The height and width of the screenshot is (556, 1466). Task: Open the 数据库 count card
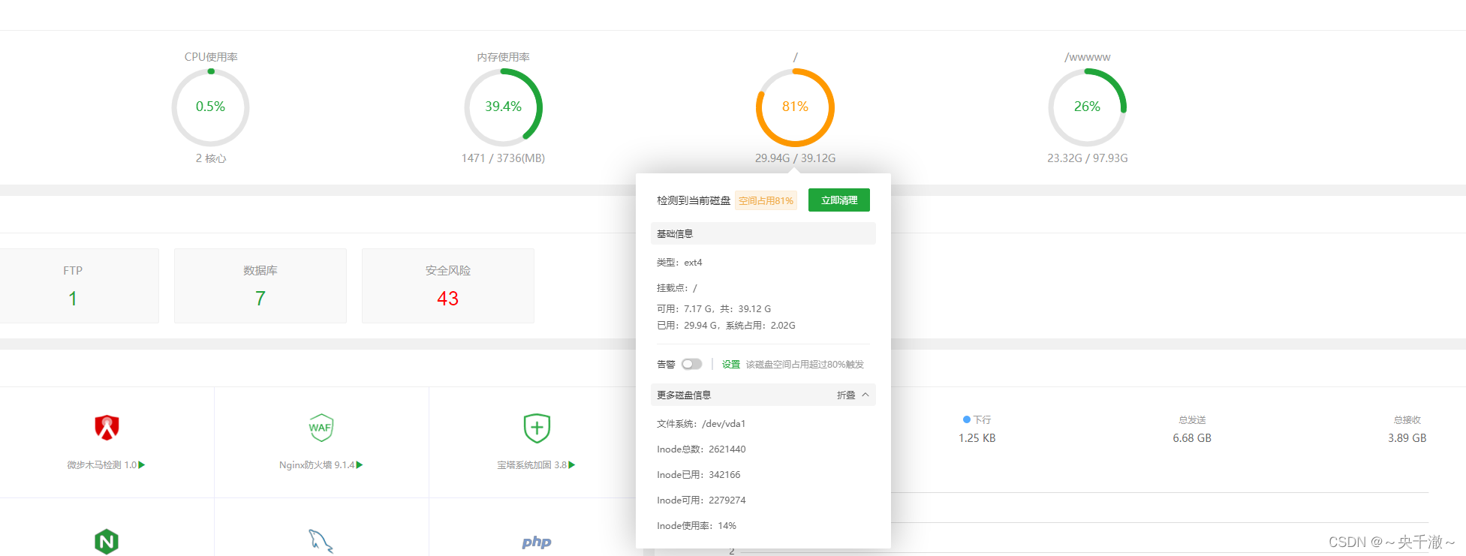tap(260, 286)
